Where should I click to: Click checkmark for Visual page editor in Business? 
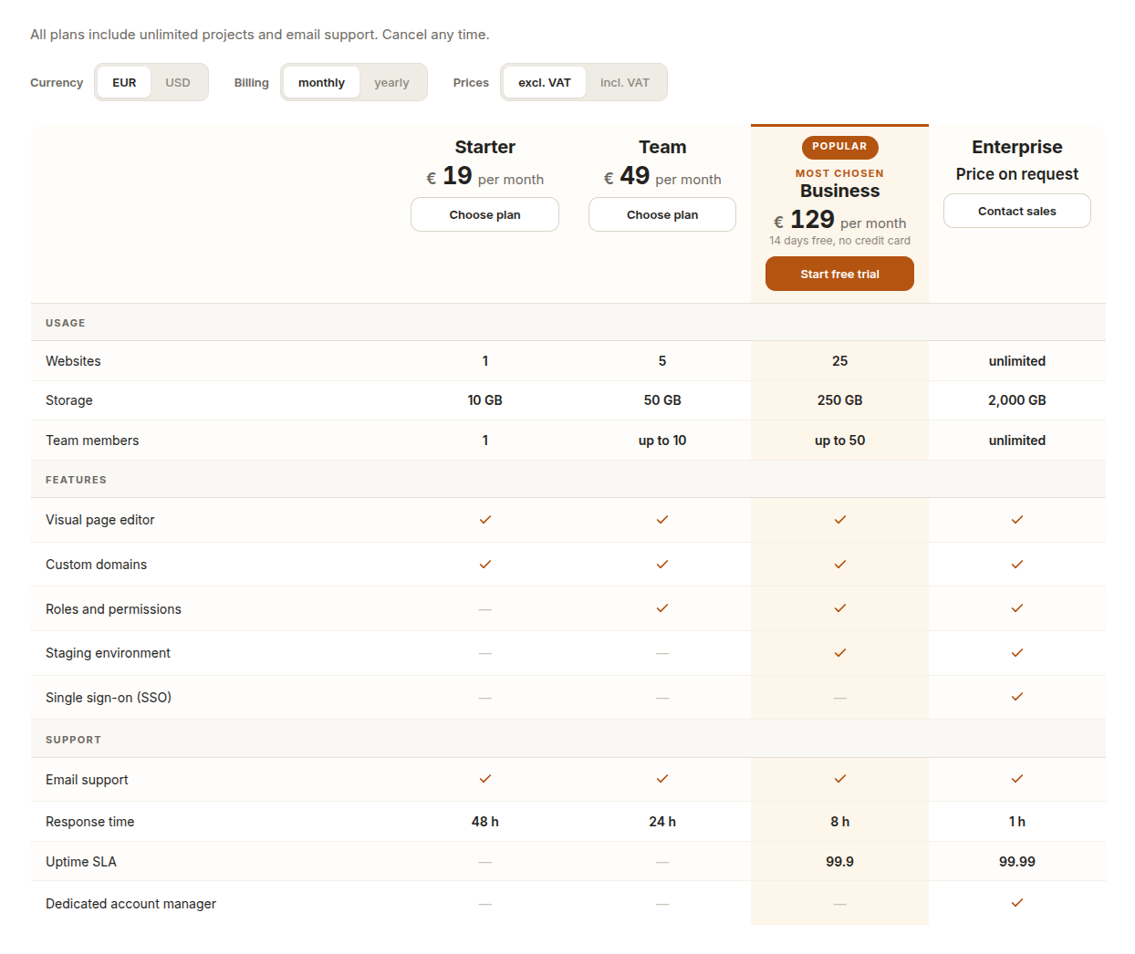pyautogui.click(x=840, y=520)
